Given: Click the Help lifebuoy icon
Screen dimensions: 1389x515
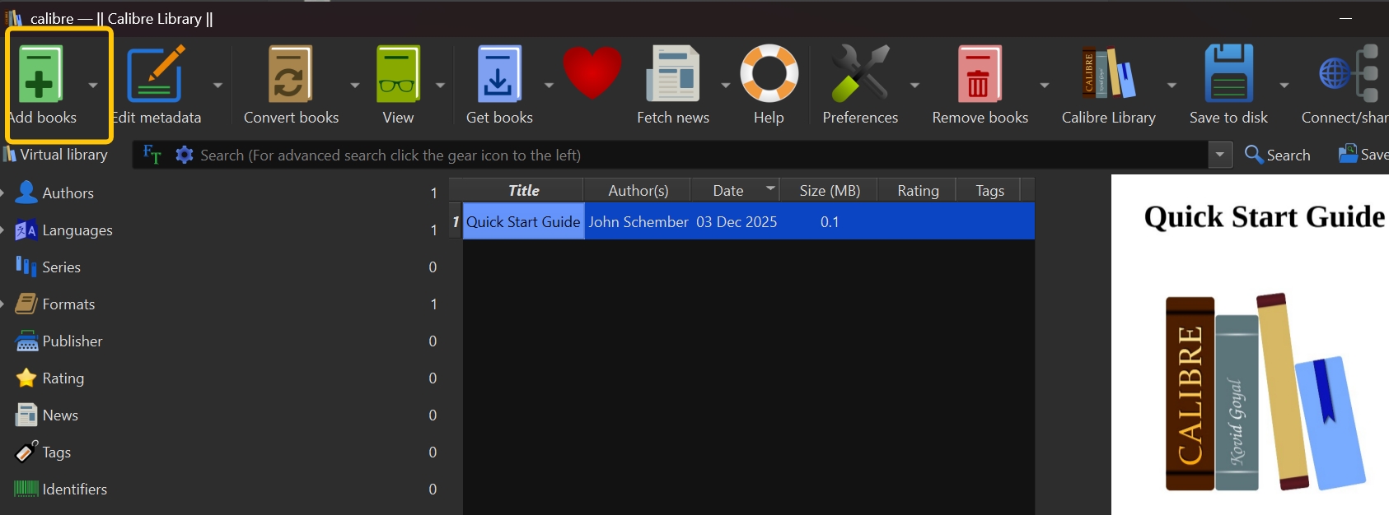Looking at the screenshot, I should [x=769, y=73].
